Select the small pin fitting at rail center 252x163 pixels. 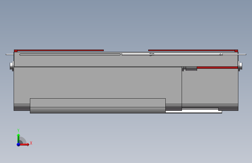[151, 55]
